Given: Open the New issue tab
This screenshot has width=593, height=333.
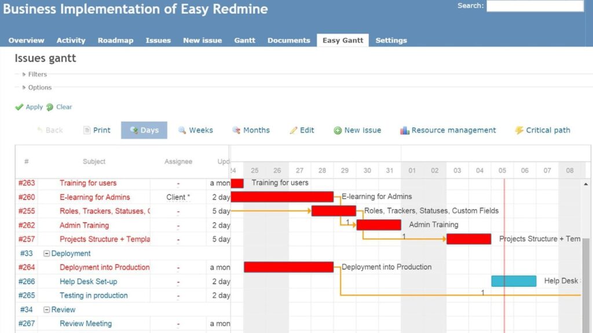Looking at the screenshot, I should [202, 41].
